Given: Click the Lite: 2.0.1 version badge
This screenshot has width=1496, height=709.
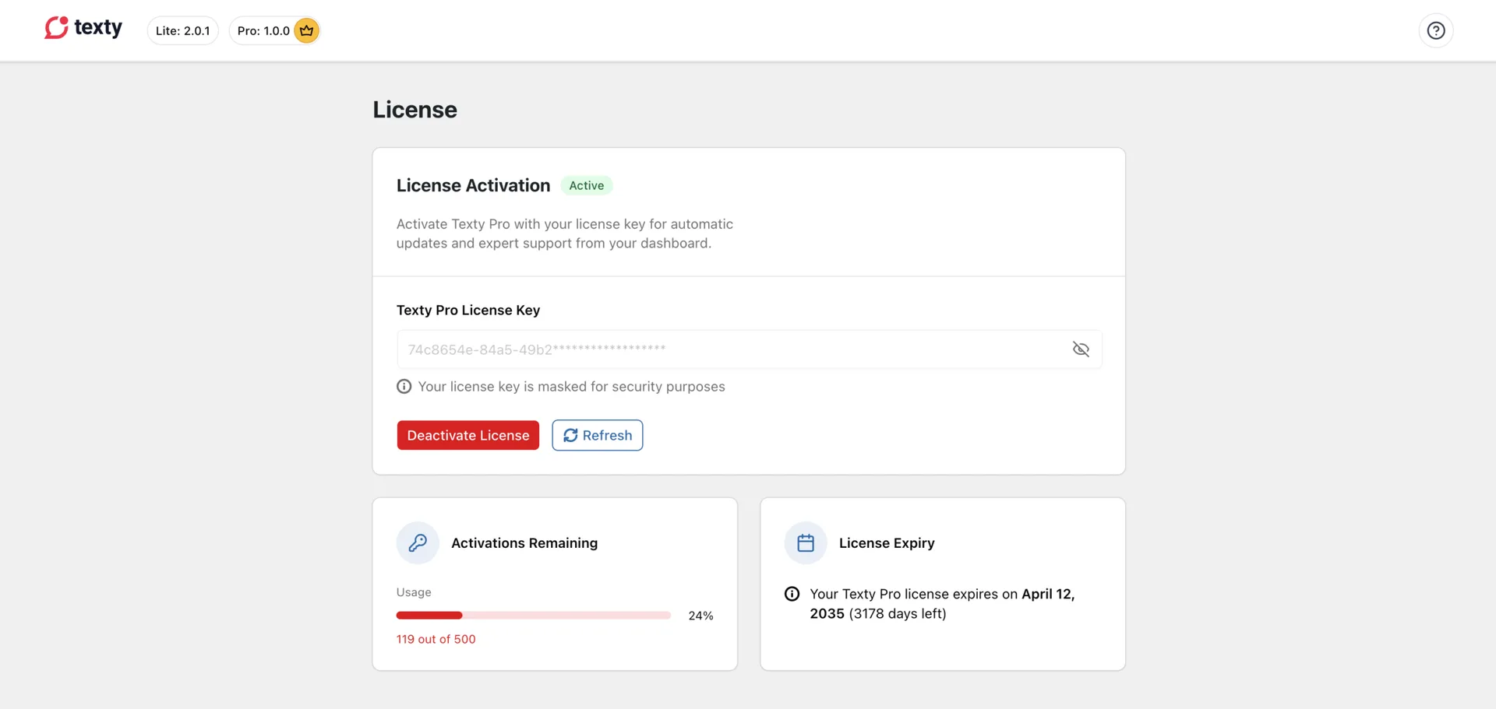Looking at the screenshot, I should 182,30.
